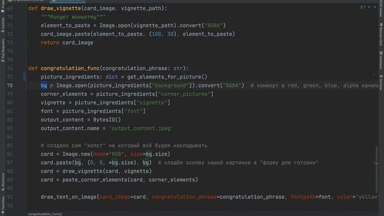Screen dimensions: 384x216
Task: Jump to next highlighted problem arrow
Action: (x=375, y=7)
